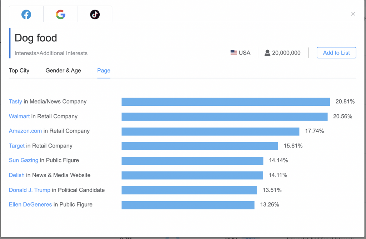Switch to the Google platform tab
Image resolution: width=366 pixels, height=239 pixels.
pyautogui.click(x=60, y=15)
